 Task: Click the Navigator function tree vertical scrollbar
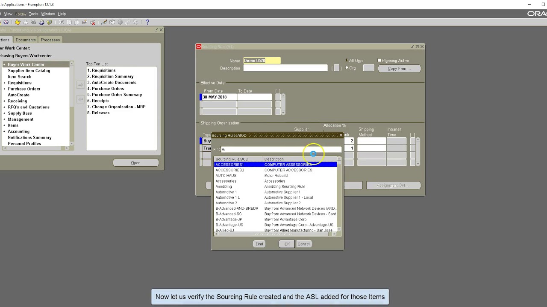pos(71,104)
